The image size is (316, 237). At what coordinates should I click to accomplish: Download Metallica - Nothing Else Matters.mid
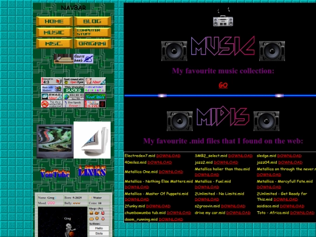137,187
